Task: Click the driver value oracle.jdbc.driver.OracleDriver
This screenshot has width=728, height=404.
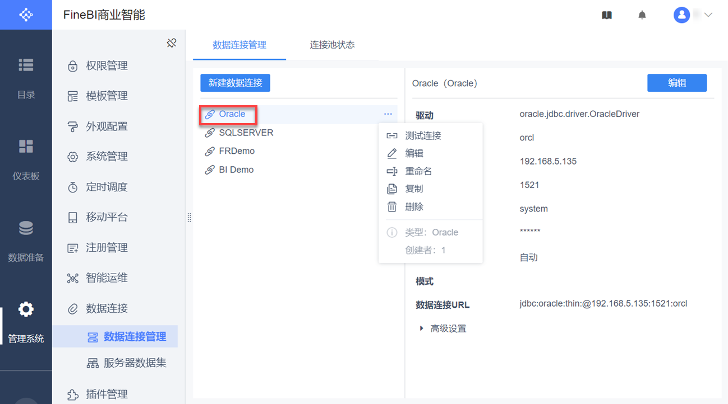Action: coord(579,114)
